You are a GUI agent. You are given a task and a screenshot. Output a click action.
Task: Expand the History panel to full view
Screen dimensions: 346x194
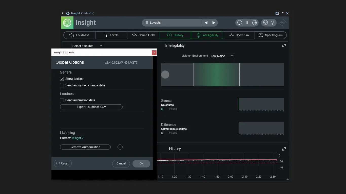(x=284, y=149)
